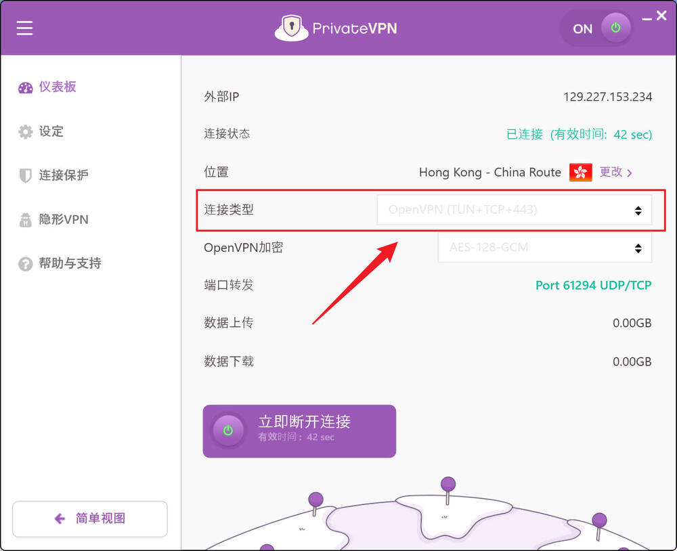Click Port 61294 UDP/TCP forwarding text
Viewport: 677px width, 551px height.
click(x=593, y=286)
